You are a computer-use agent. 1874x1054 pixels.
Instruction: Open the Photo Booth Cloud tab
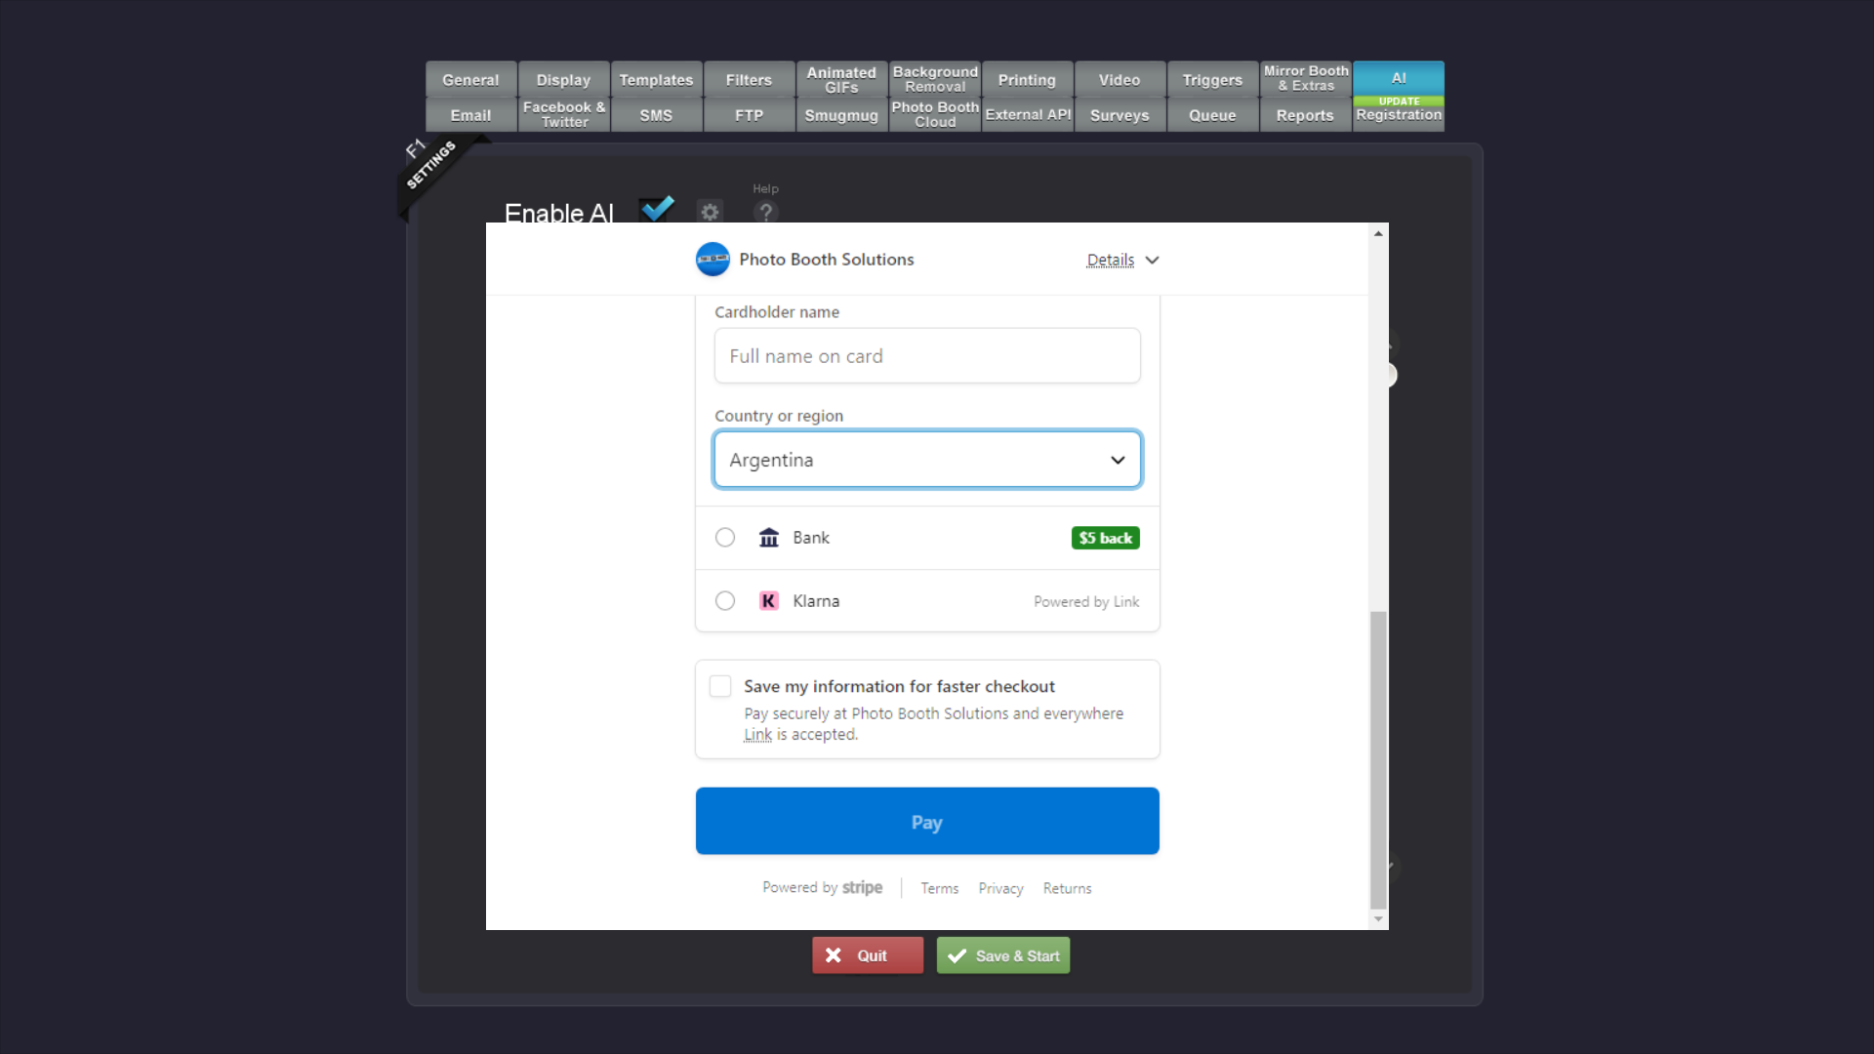pos(935,114)
